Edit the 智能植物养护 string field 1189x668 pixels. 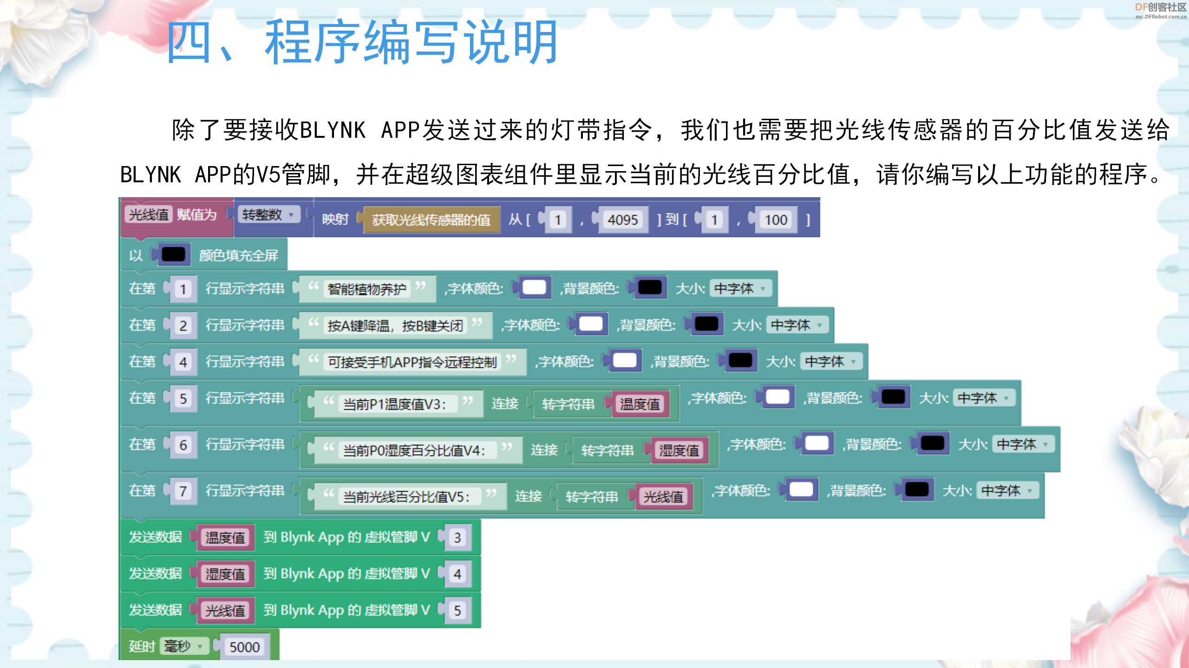367,289
